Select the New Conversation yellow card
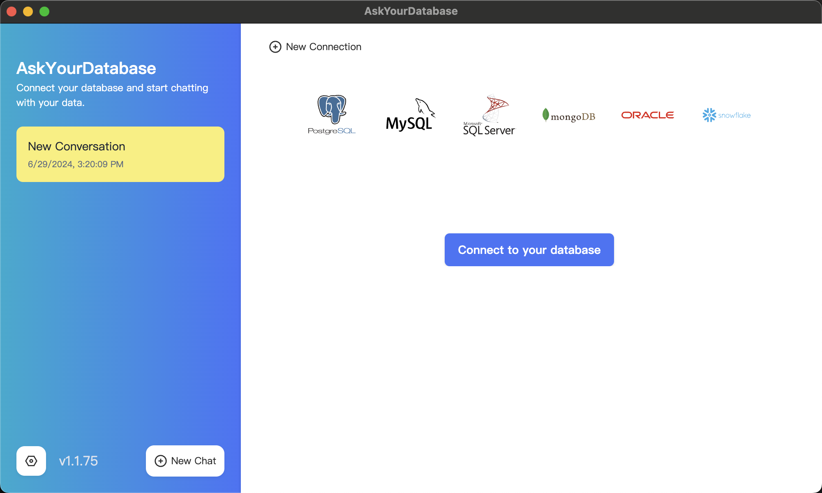 (x=120, y=154)
